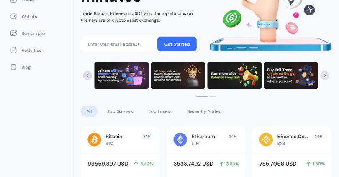Select the first carousel page indicator
Viewport: 339px width, 177px height.
tap(202, 96)
